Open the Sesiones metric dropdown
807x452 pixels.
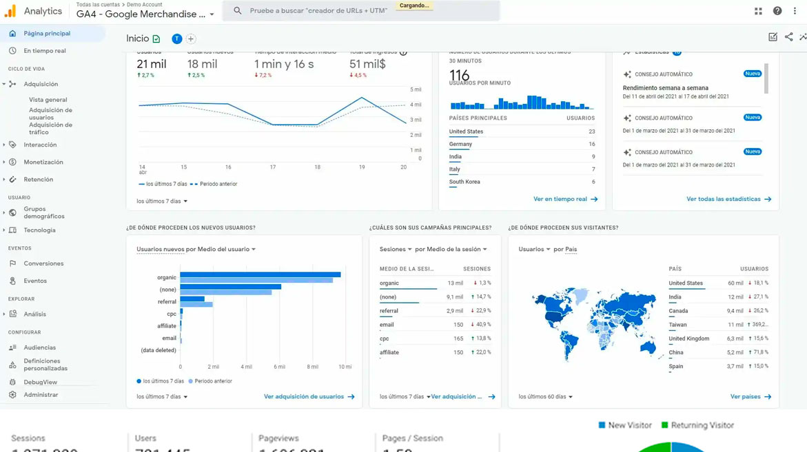pos(396,249)
